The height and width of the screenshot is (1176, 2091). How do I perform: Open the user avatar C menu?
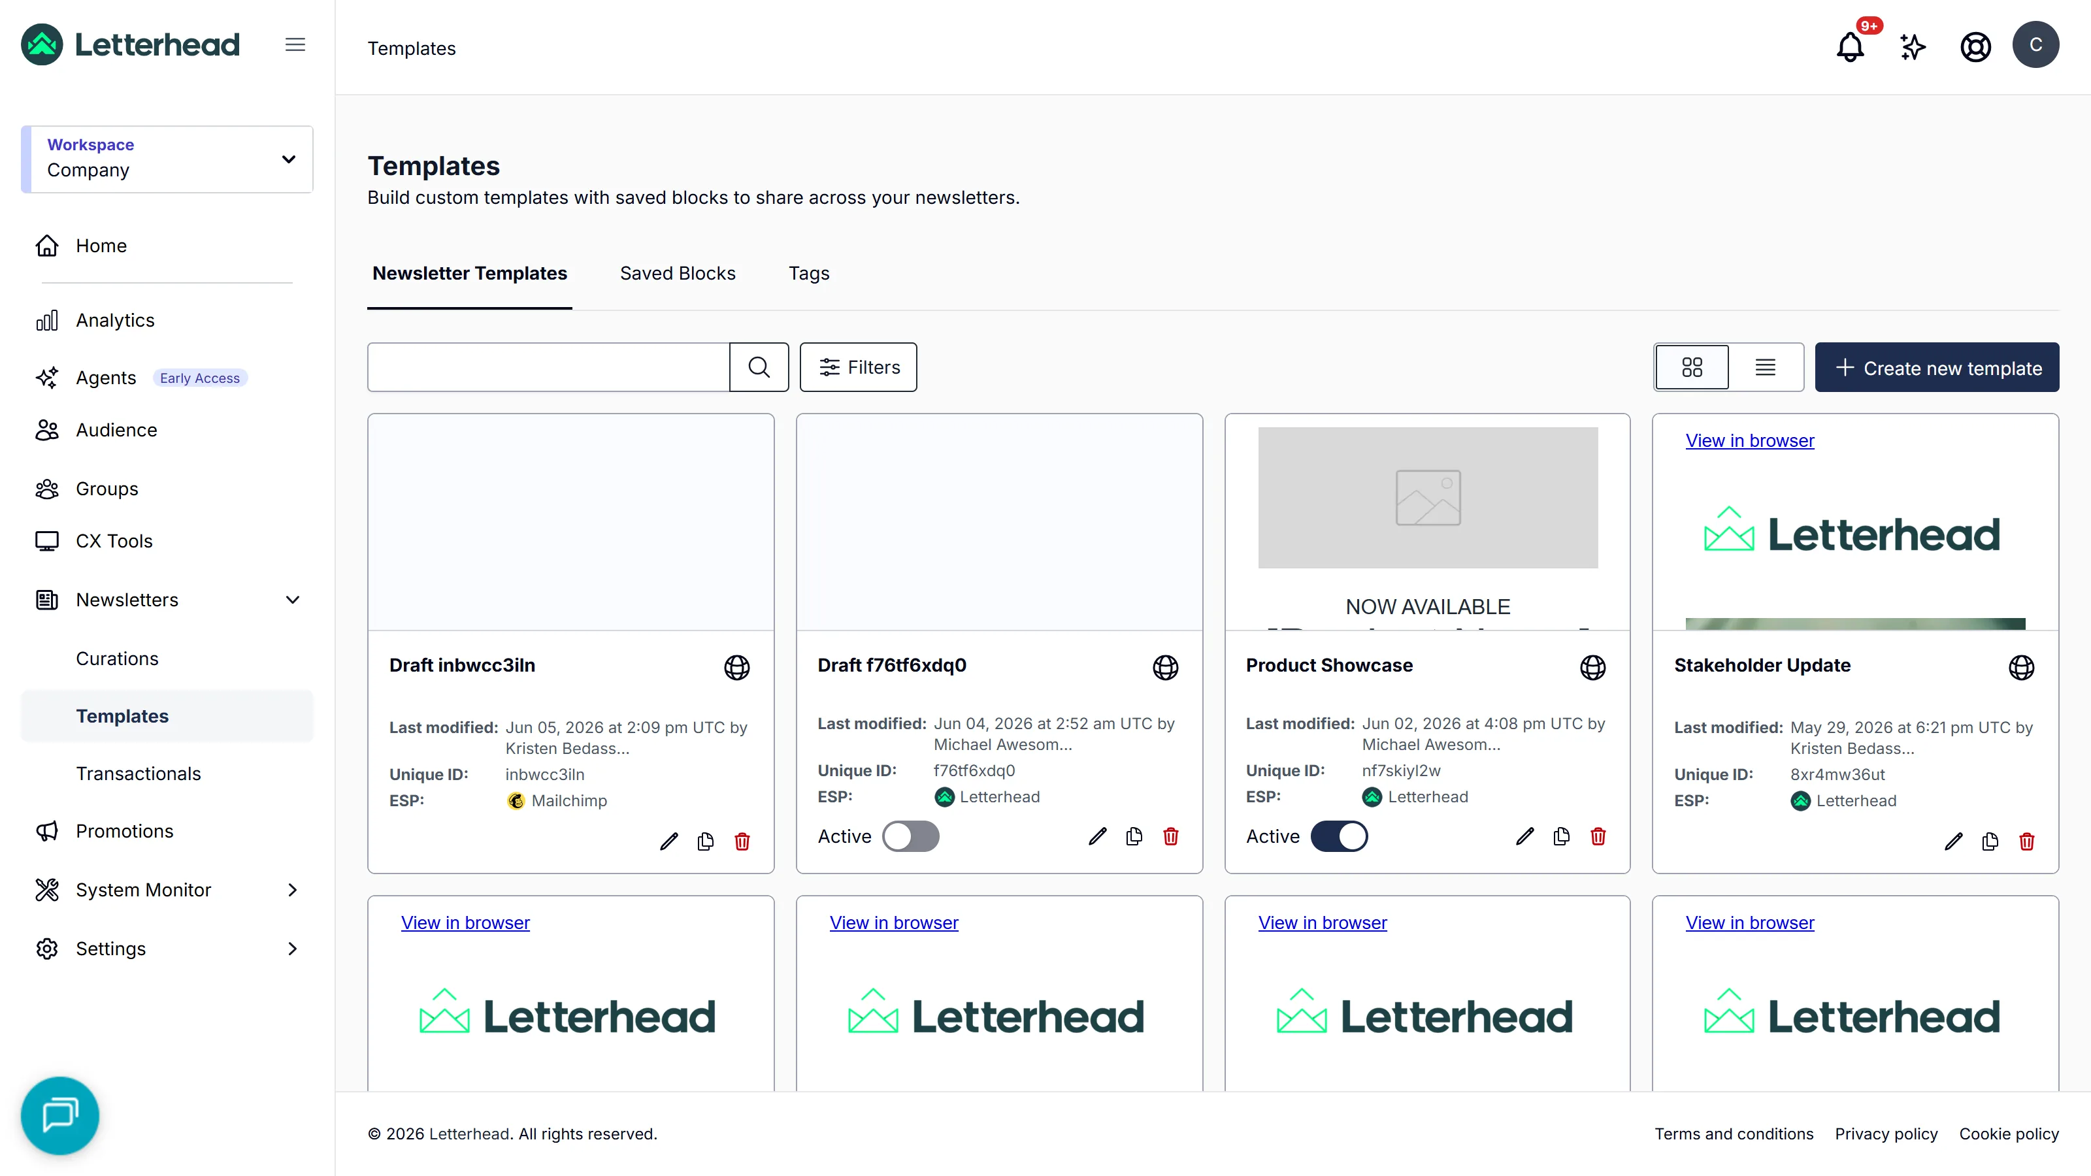(2035, 44)
